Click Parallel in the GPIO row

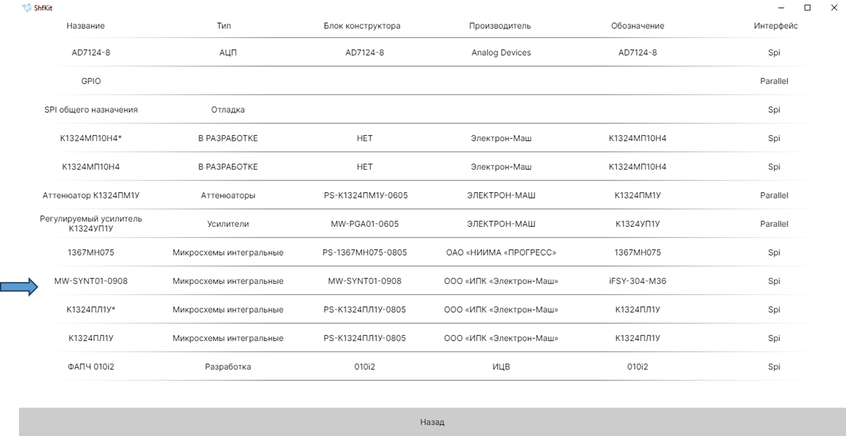[x=774, y=81]
